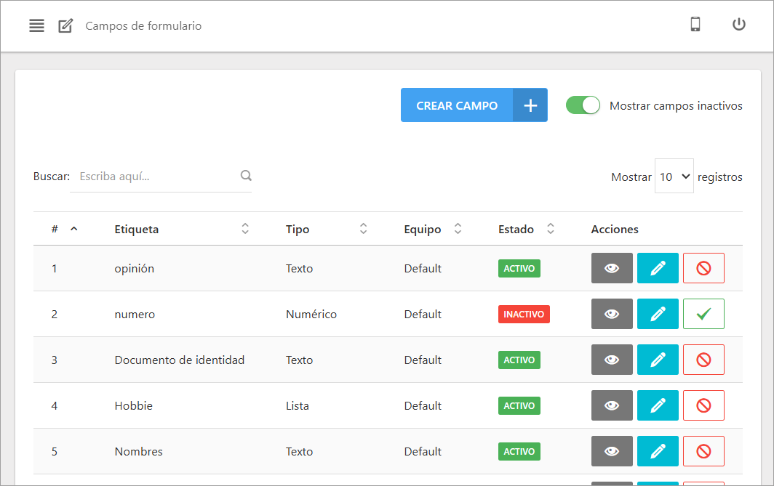Disable the Nombres field with ban button

point(703,451)
